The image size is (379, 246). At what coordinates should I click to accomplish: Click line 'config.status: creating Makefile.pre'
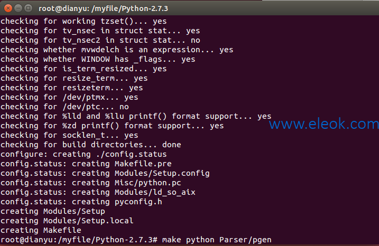86,164
